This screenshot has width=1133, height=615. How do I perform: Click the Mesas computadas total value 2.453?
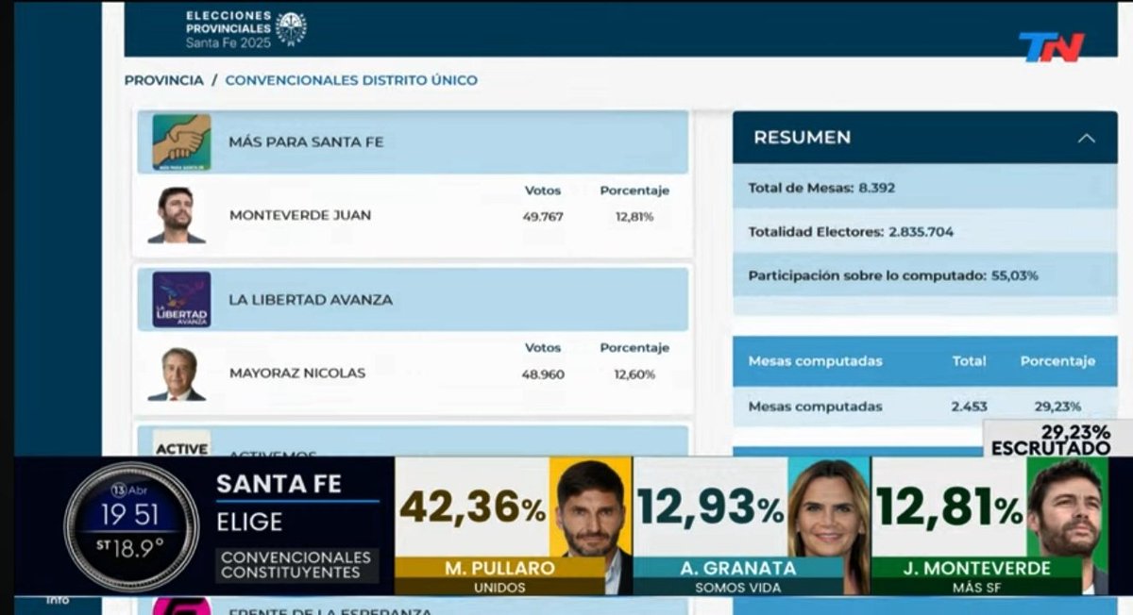pyautogui.click(x=969, y=407)
